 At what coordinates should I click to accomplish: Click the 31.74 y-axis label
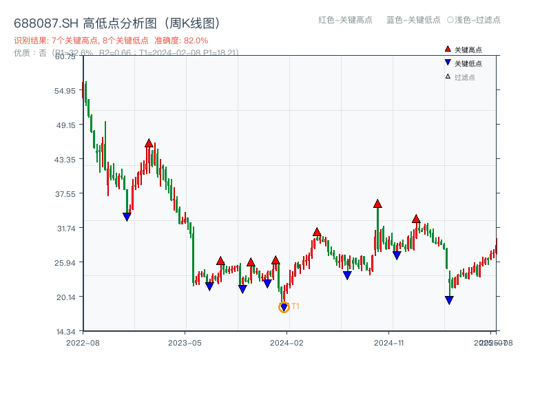coord(66,229)
